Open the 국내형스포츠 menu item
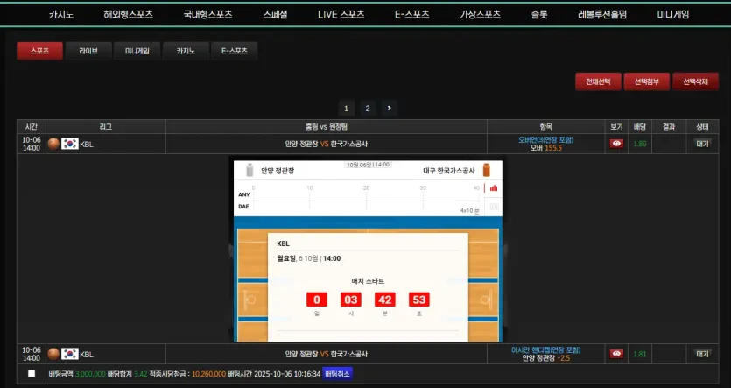 [x=208, y=15]
